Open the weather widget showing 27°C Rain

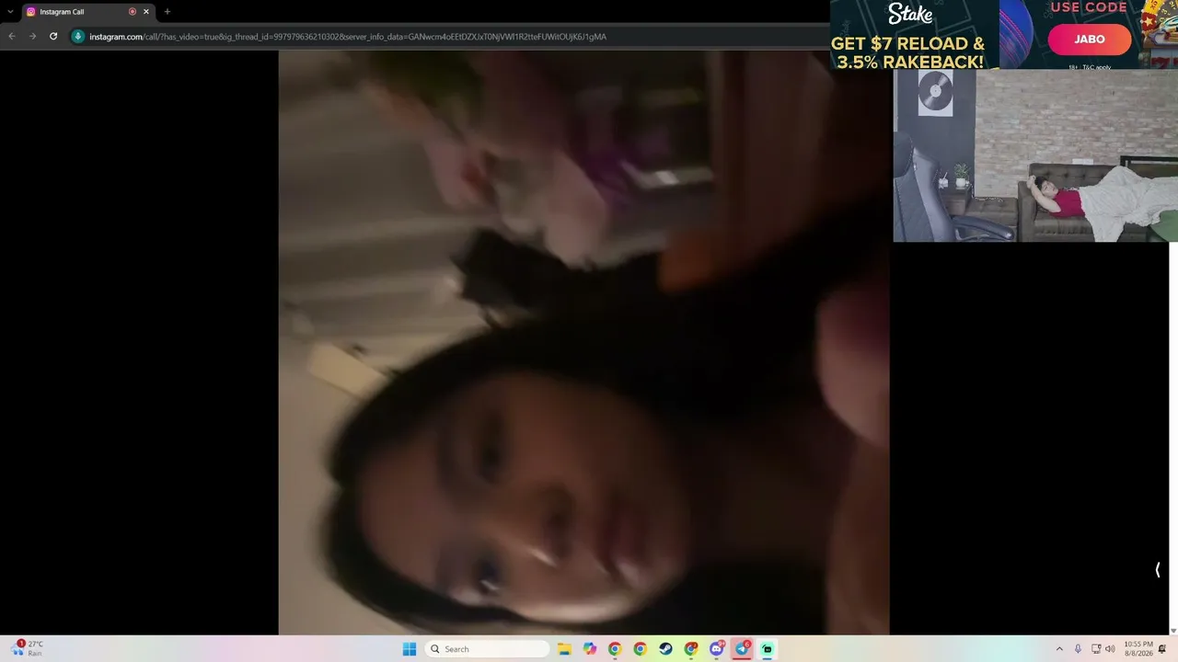click(27, 648)
